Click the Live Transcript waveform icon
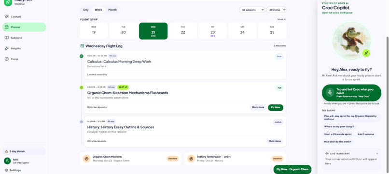Image resolution: width=389 pixels, height=174 pixels. coord(327,153)
